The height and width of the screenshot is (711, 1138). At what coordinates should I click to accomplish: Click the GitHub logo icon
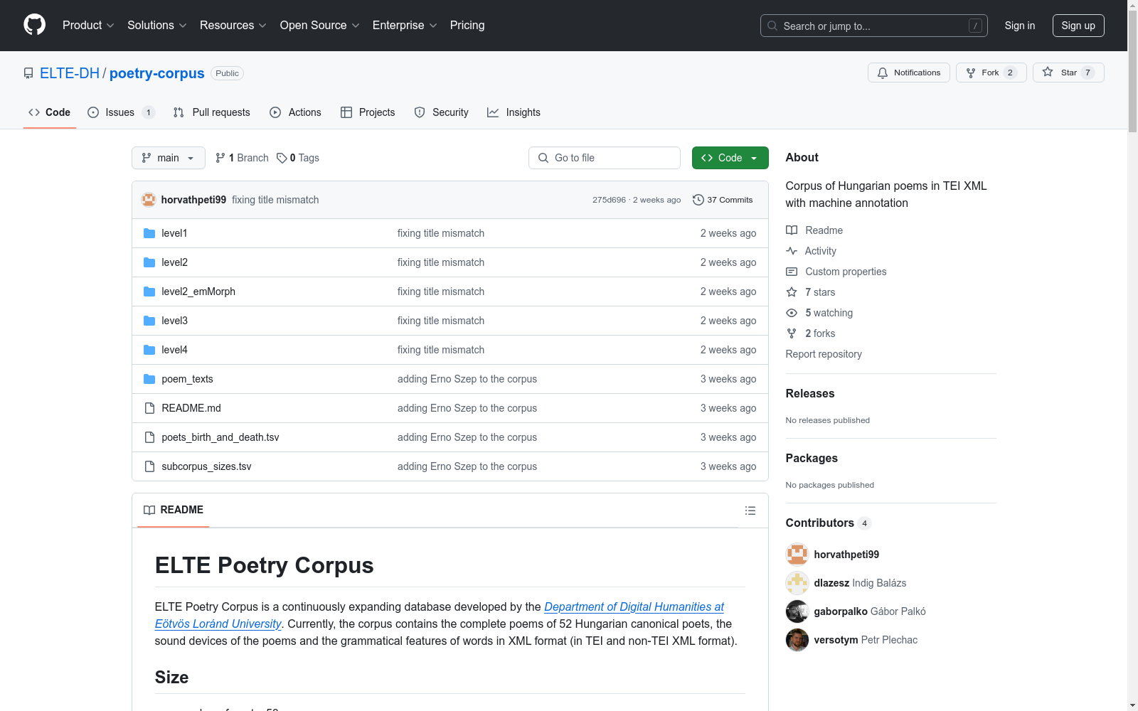click(x=34, y=25)
